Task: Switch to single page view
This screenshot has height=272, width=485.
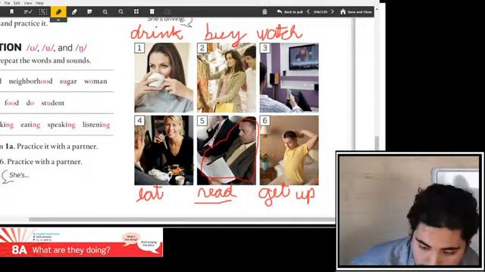Action: (x=152, y=12)
